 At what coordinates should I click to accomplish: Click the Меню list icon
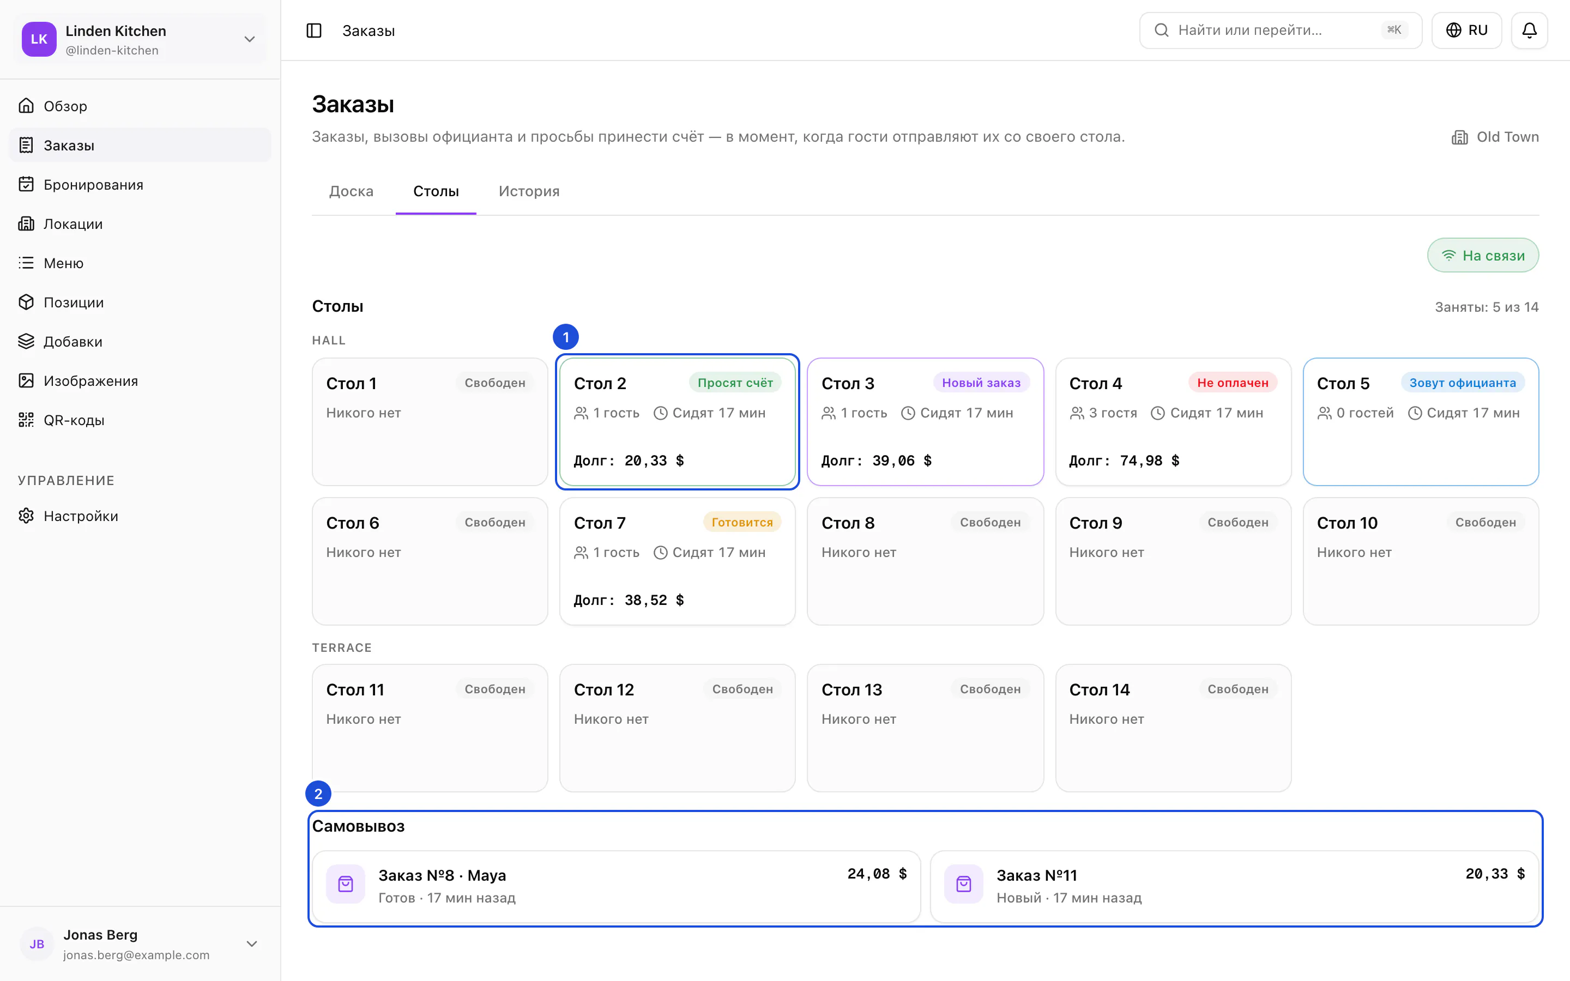click(26, 263)
